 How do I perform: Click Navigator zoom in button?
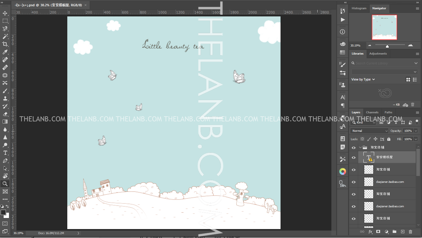pyautogui.click(x=410, y=45)
